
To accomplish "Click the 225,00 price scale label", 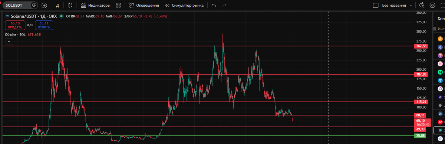I will click(421, 60).
